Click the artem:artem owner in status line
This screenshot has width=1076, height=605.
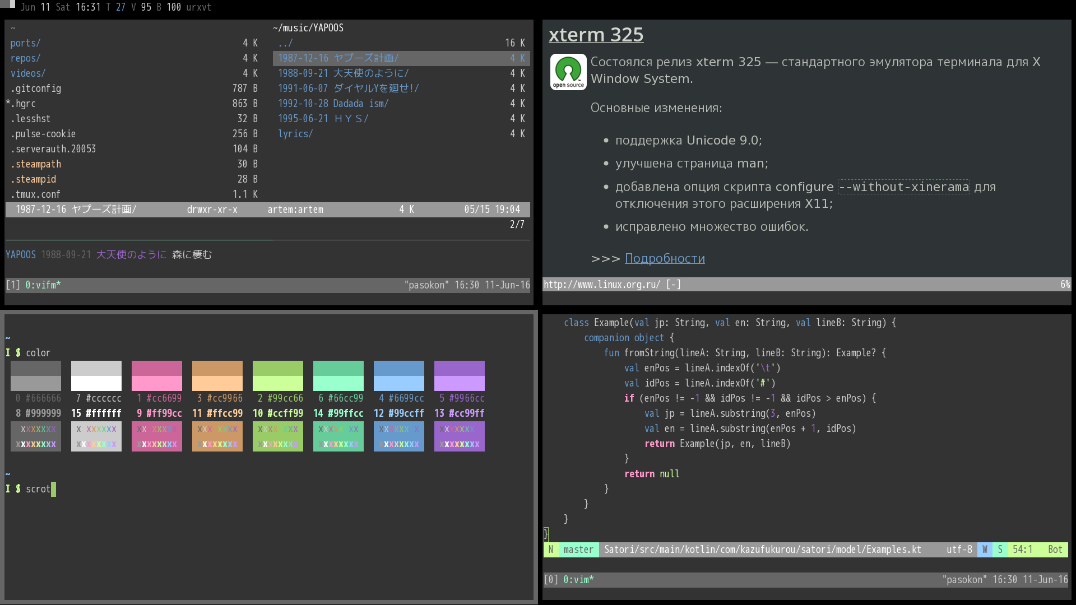(x=295, y=210)
